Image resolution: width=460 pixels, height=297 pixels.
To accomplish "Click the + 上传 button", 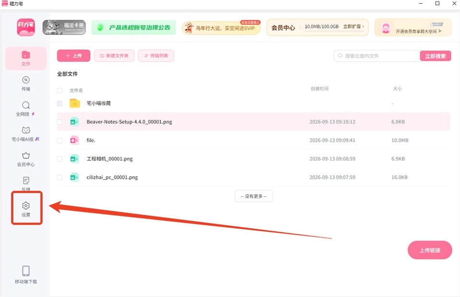I will (x=74, y=56).
